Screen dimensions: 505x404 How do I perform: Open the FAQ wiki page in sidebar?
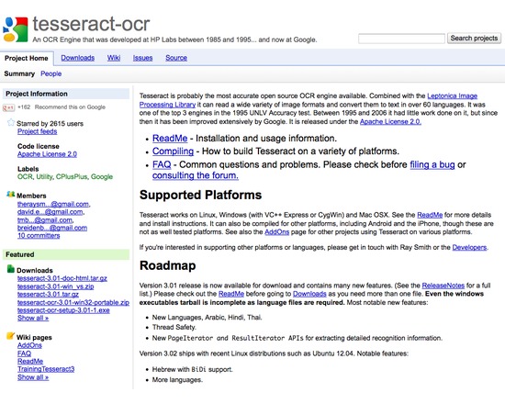tap(24, 353)
